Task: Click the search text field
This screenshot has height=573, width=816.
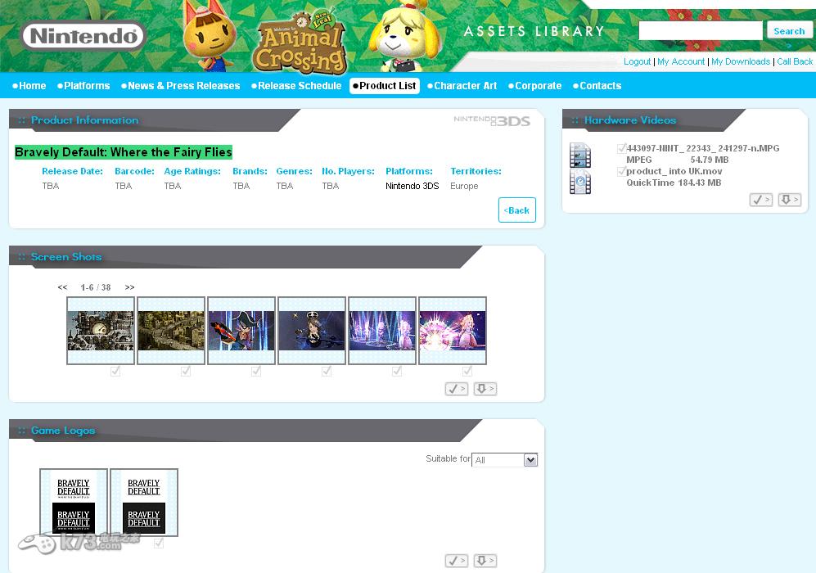Action: coord(700,31)
